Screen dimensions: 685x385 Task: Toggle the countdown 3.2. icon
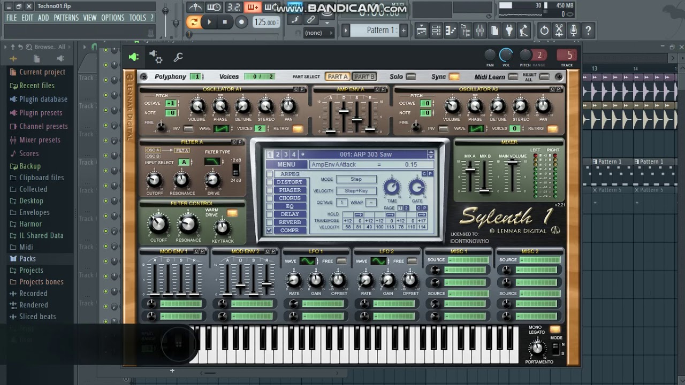pyautogui.click(x=233, y=7)
